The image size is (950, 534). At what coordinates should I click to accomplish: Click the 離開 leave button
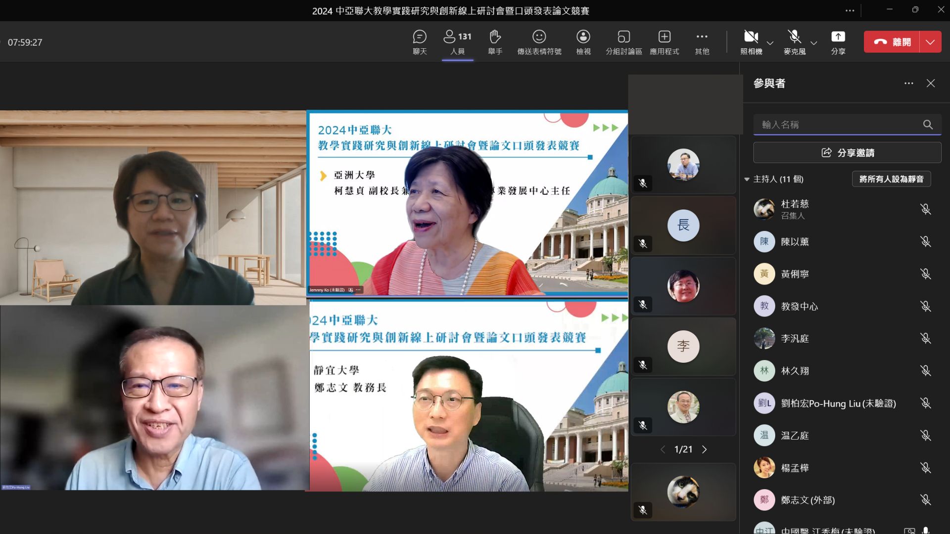pos(892,42)
